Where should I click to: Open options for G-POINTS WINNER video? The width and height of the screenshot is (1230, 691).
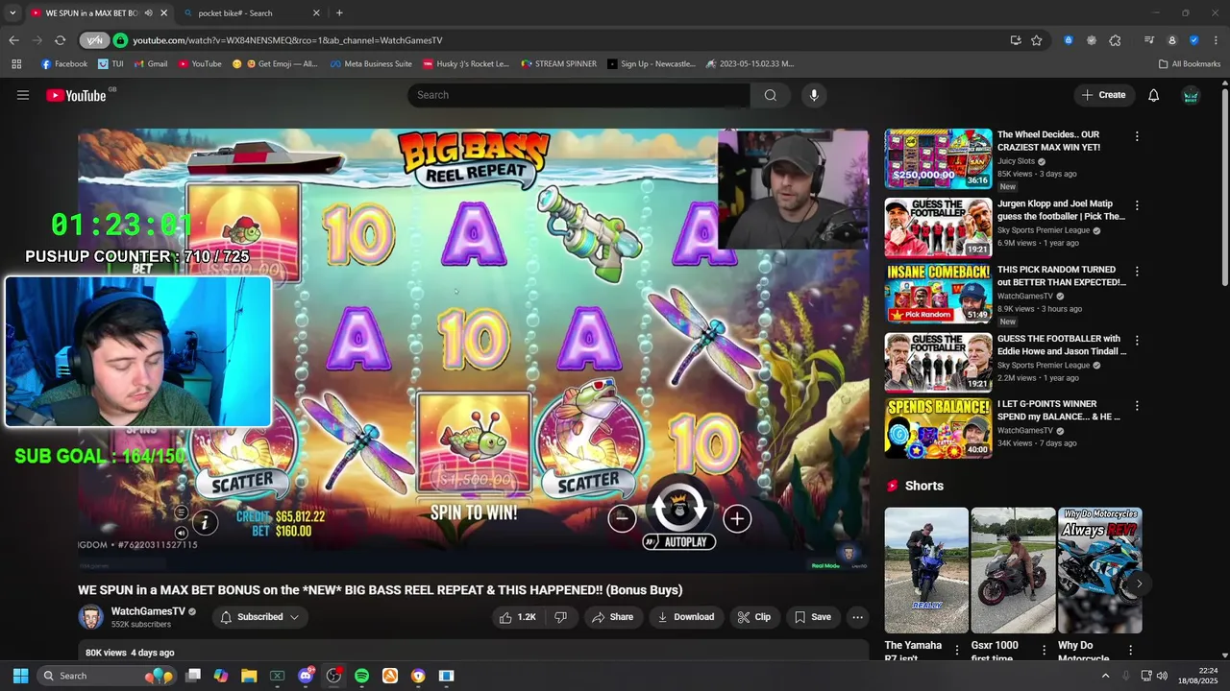click(x=1137, y=407)
